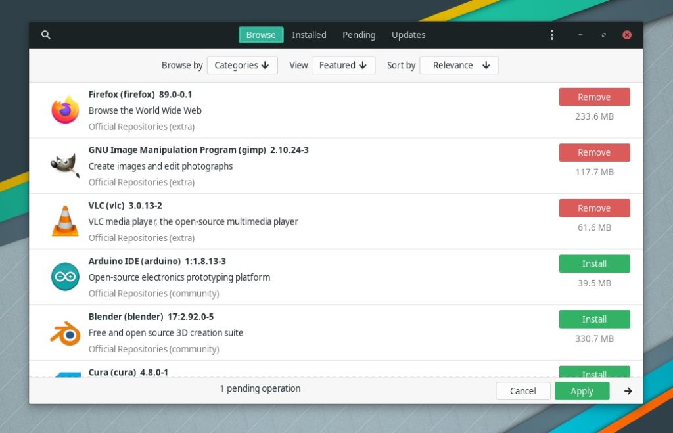Image resolution: width=673 pixels, height=433 pixels.
Task: Click 'Free and open source 3D creation suite'
Action: 166,332
